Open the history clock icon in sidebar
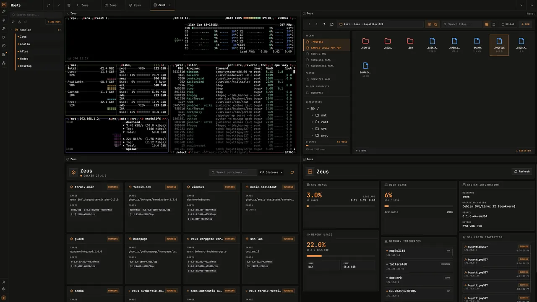The width and height of the screenshot is (537, 302). click(4, 46)
